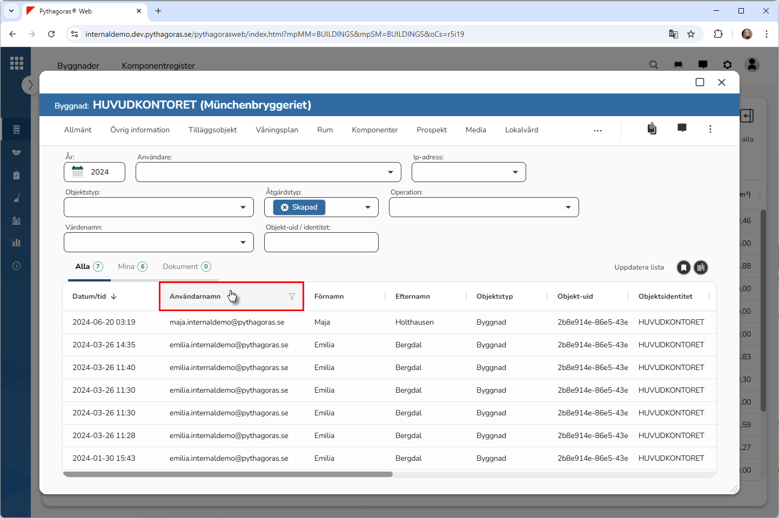Click the columns icon beside Uppdatera lista
This screenshot has height=518, width=779.
click(x=701, y=267)
